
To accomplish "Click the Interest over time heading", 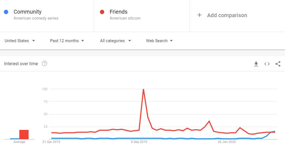I will pos(21,64).
